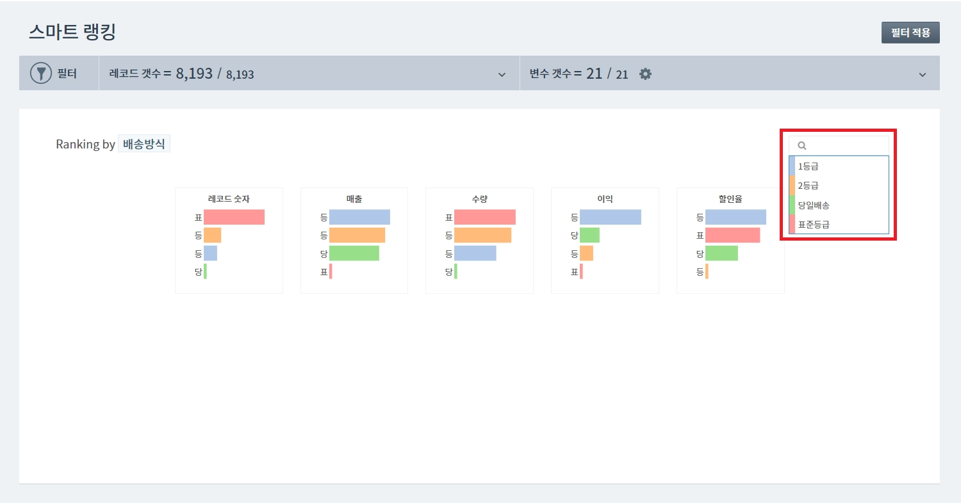
Task: Select 1등급 from the list
Action: pyautogui.click(x=809, y=166)
